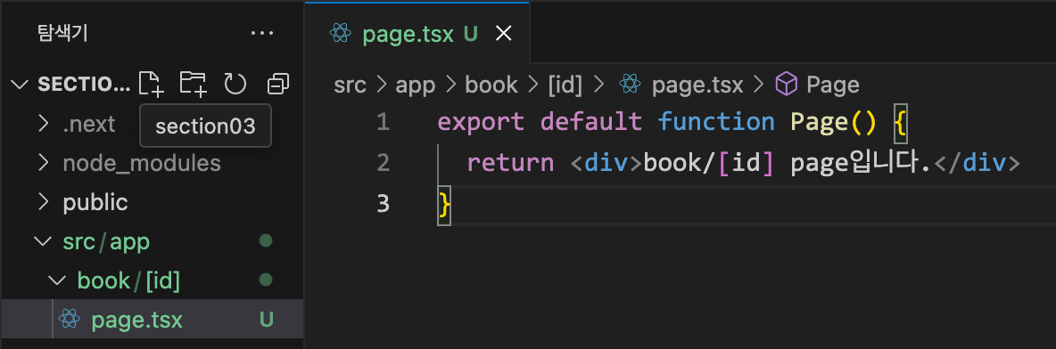Click the 'function' keyword on line 1
Image resolution: width=1056 pixels, height=349 pixels.
[716, 122]
